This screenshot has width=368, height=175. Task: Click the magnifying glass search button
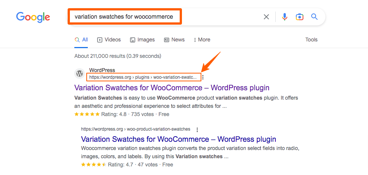pos(314,17)
